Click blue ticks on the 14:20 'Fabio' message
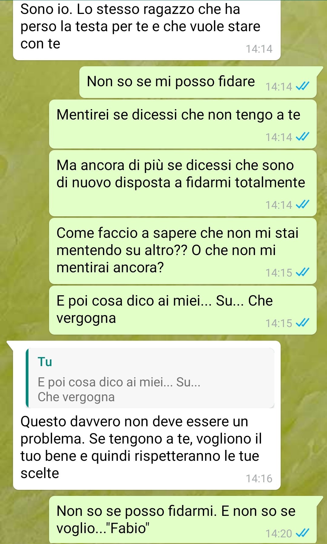The image size is (327, 544). (302, 533)
